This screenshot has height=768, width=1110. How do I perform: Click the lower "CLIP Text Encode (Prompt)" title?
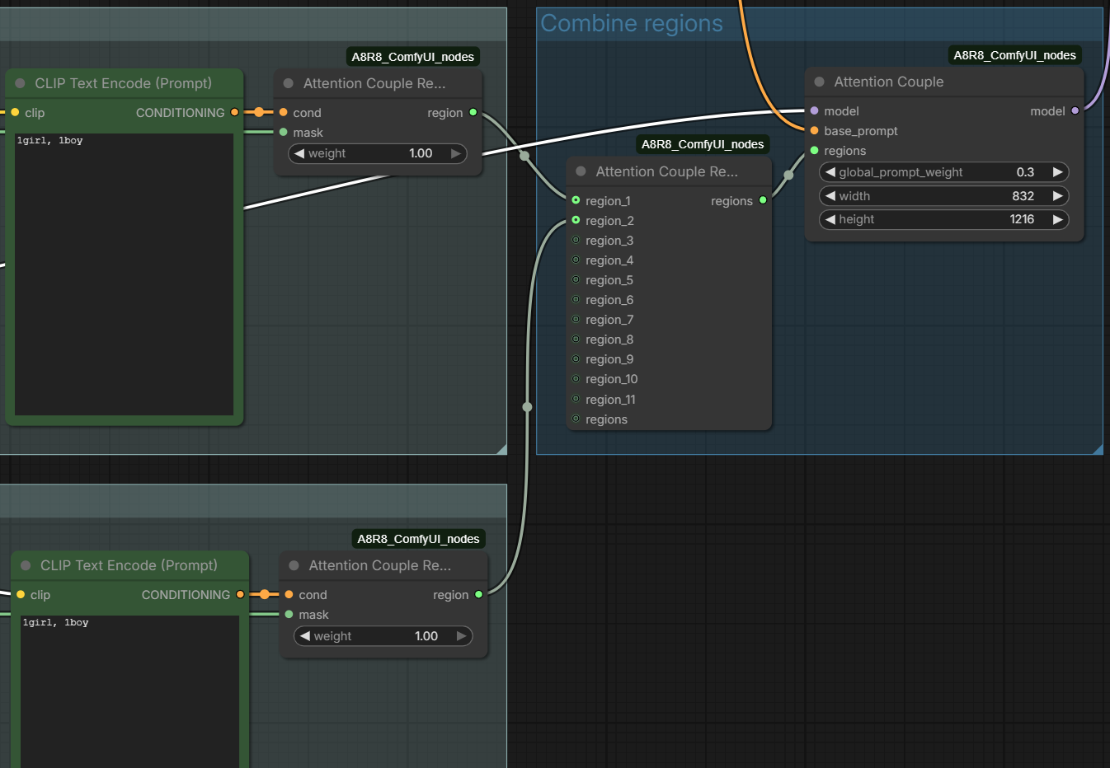(x=129, y=565)
